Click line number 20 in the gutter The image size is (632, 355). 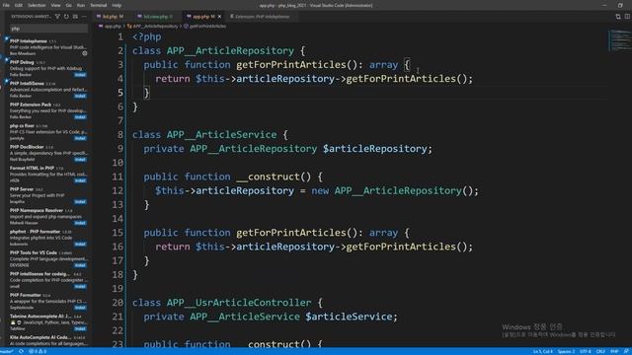pyautogui.click(x=118, y=303)
